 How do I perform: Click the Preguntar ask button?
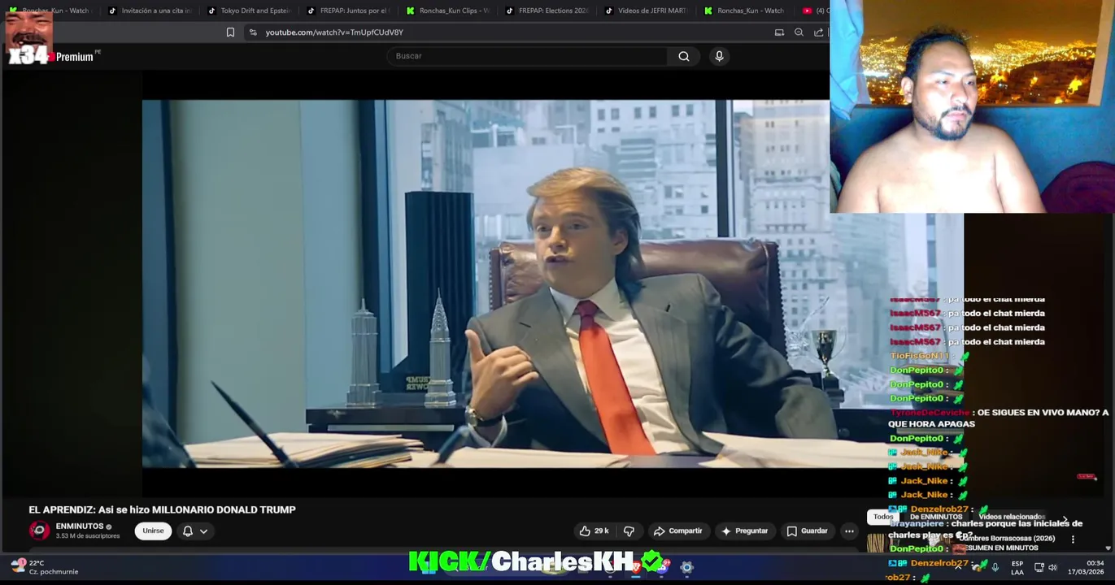(x=744, y=531)
